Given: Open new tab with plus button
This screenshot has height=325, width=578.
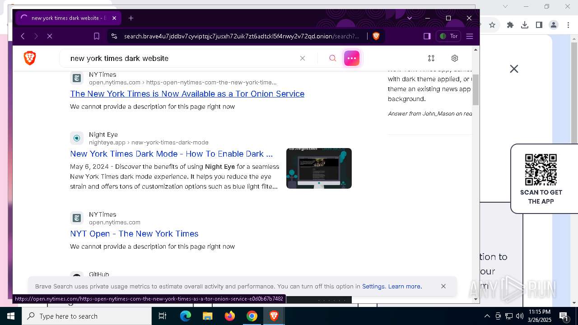Looking at the screenshot, I should [x=131, y=18].
